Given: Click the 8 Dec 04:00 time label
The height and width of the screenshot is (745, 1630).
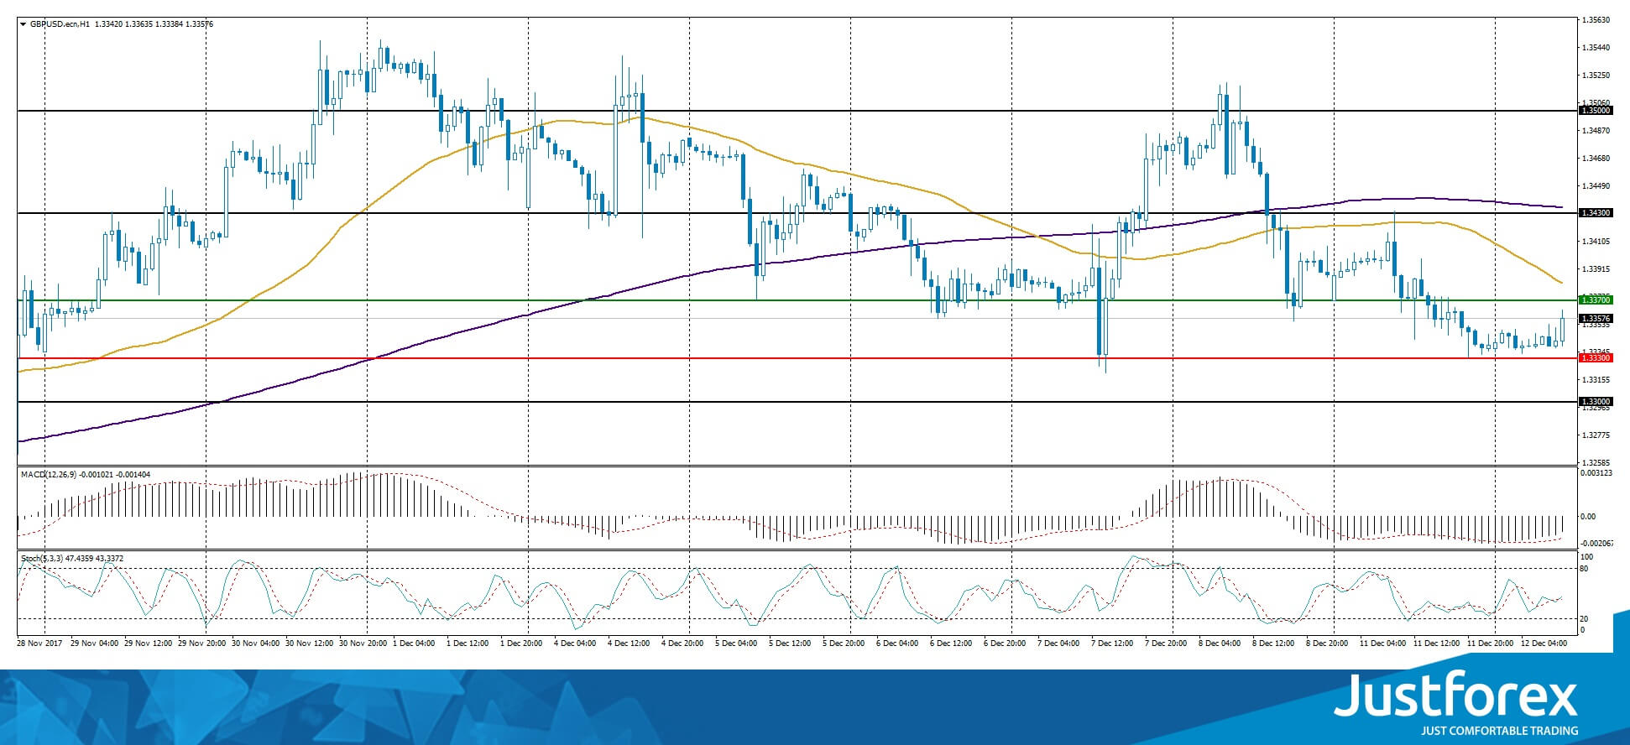Looking at the screenshot, I should (x=1220, y=643).
